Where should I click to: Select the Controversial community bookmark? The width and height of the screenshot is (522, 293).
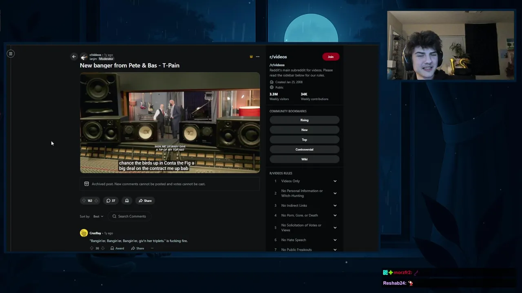click(x=304, y=149)
